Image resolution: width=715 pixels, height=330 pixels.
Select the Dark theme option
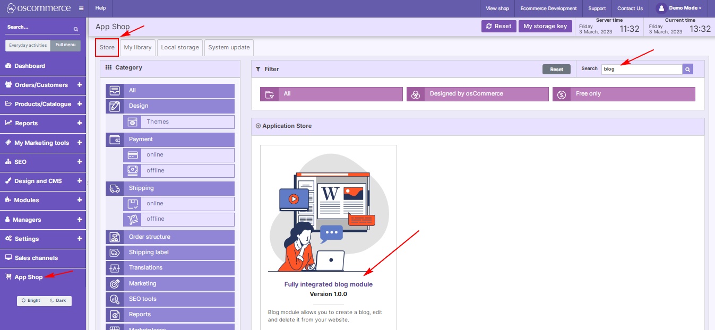coord(58,301)
